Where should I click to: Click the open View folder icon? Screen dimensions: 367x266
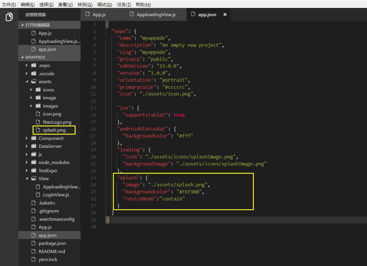click(x=34, y=178)
